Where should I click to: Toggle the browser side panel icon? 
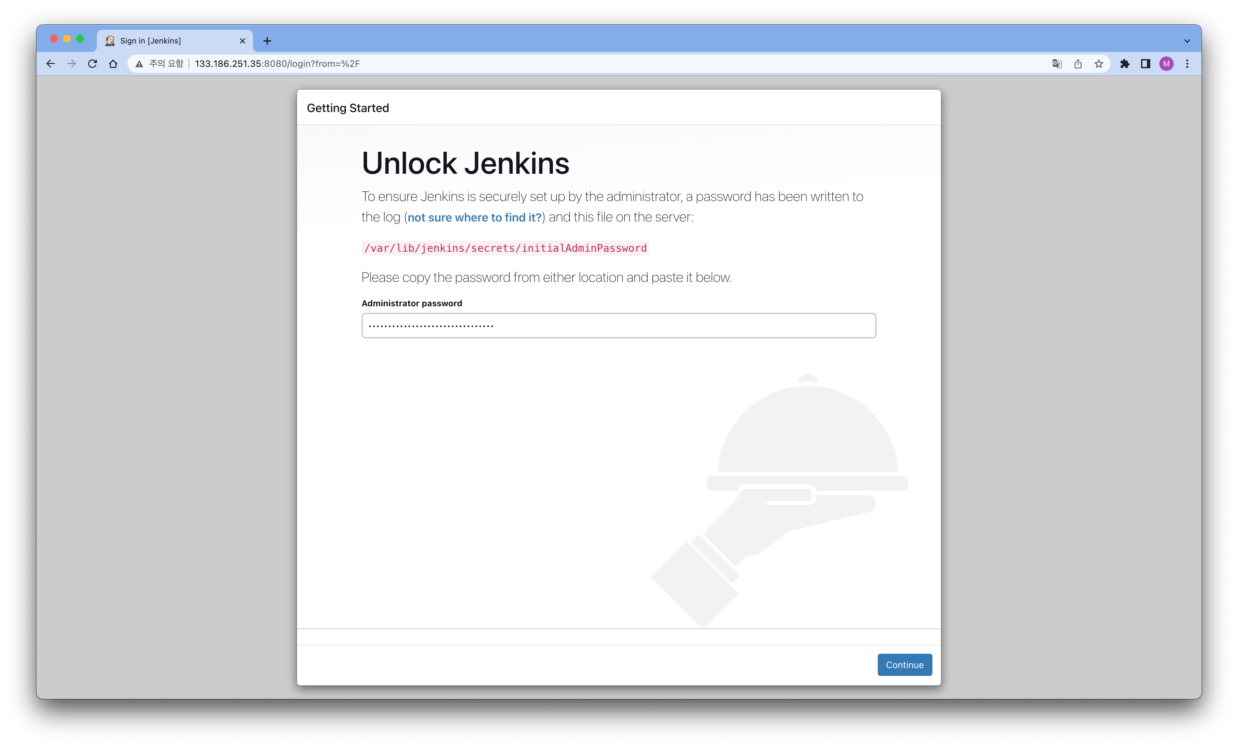click(1146, 64)
